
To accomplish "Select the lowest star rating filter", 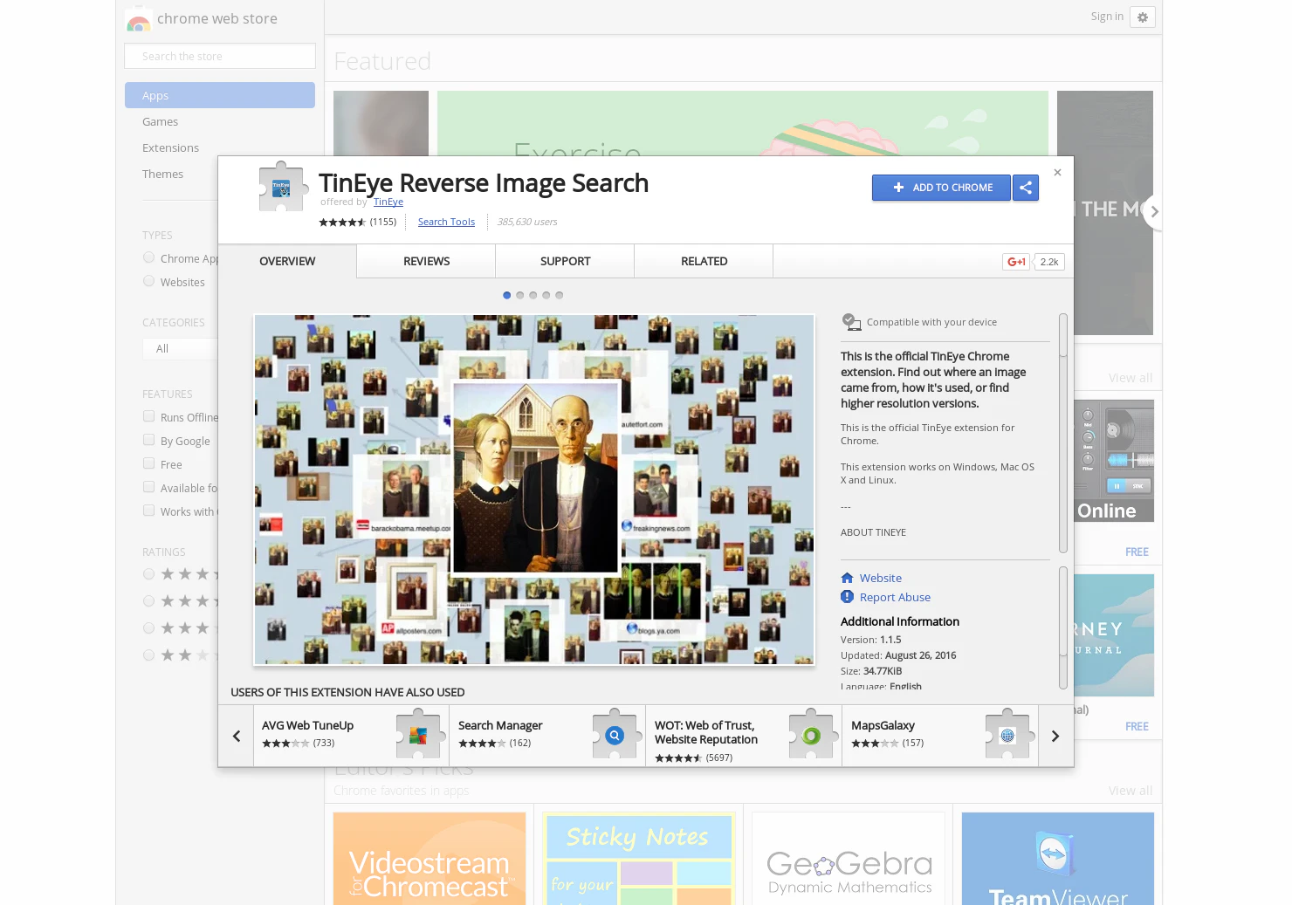I will click(x=148, y=655).
